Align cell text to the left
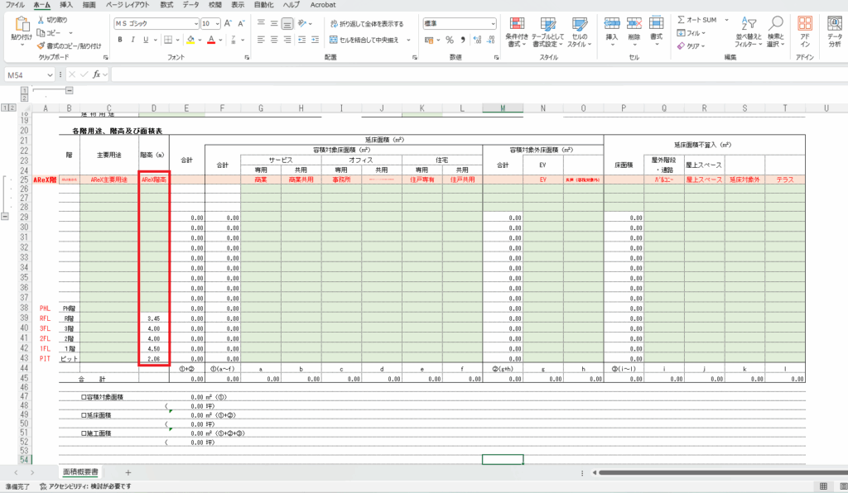This screenshot has height=493, width=848. (261, 40)
